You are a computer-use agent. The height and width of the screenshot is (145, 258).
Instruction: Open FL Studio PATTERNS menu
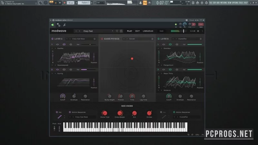coord(223,3)
